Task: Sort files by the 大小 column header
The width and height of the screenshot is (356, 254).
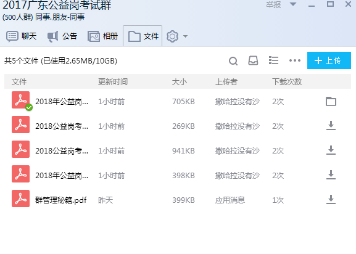Action: 180,81
